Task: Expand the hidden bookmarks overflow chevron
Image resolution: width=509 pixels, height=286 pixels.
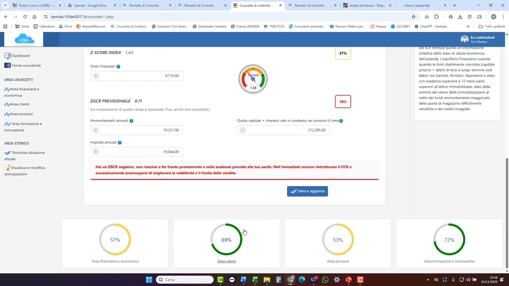Action: point(468,27)
